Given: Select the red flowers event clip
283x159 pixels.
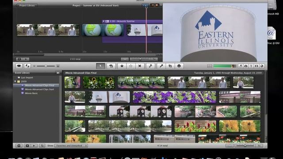Looking at the screenshot, I should tap(195, 126).
